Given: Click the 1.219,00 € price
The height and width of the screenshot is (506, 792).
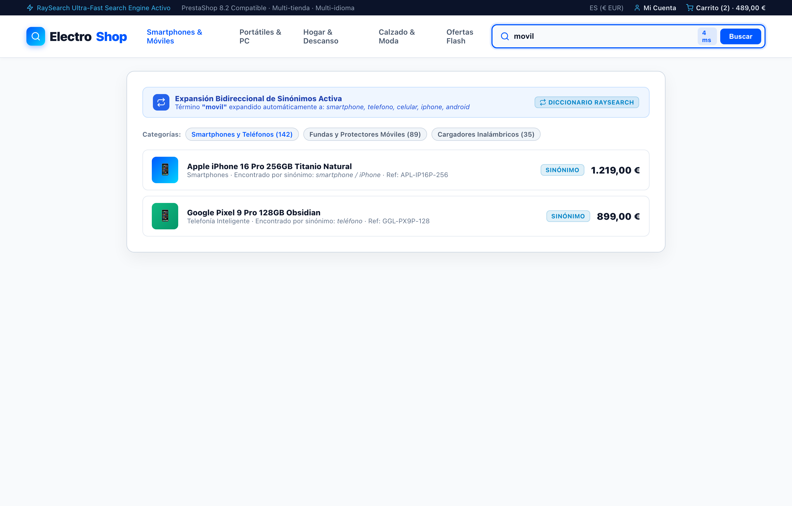Looking at the screenshot, I should [615, 170].
